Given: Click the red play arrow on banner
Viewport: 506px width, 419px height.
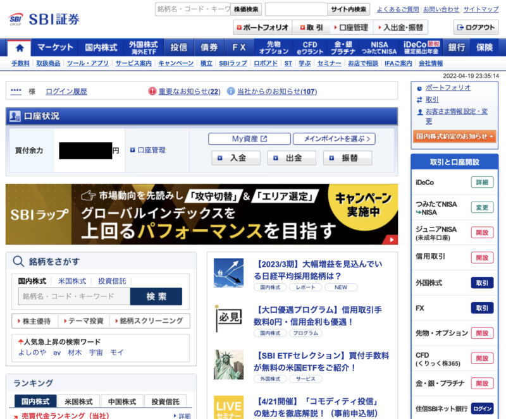Looking at the screenshot, I should click(x=392, y=240).
